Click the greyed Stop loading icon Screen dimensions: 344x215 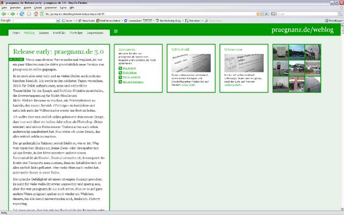tap(29, 14)
